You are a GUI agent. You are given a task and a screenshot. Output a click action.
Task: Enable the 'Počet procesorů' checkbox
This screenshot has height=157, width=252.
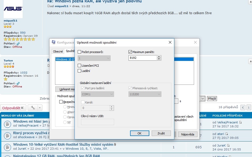(80, 52)
